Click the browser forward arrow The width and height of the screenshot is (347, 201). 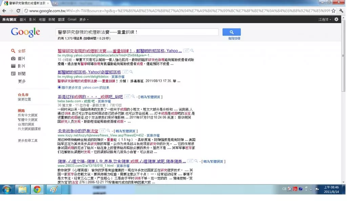[x=11, y=11]
